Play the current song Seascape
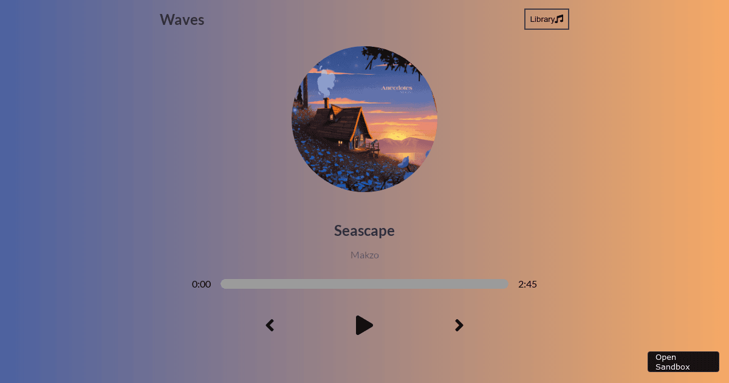The image size is (729, 383). (x=364, y=325)
